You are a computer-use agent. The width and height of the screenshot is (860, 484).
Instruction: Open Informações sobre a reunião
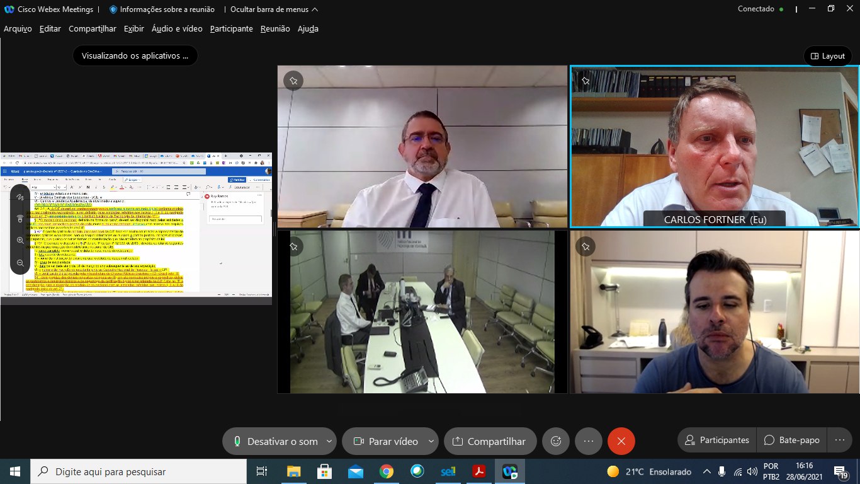[x=162, y=9]
